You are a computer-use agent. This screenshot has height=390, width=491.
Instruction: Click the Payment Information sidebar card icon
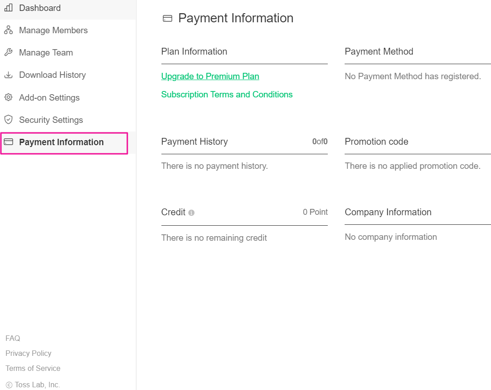click(x=8, y=142)
